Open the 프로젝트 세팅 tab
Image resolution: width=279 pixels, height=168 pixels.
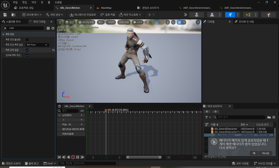point(26,8)
